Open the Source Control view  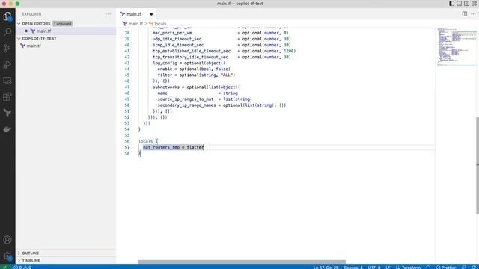click(7, 48)
